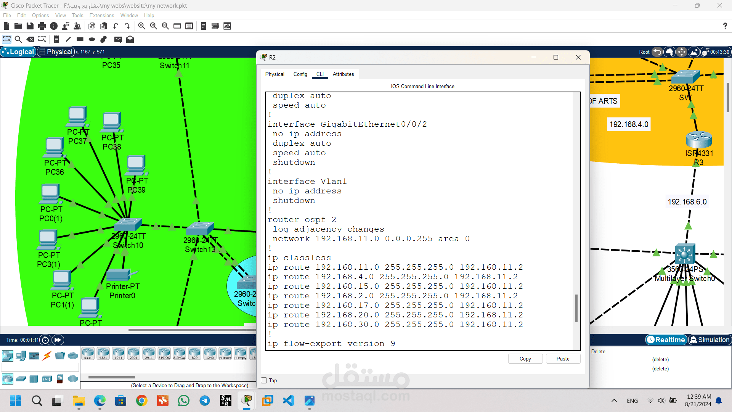The width and height of the screenshot is (732, 412).
Task: Open the Extensions menu
Action: point(101,16)
